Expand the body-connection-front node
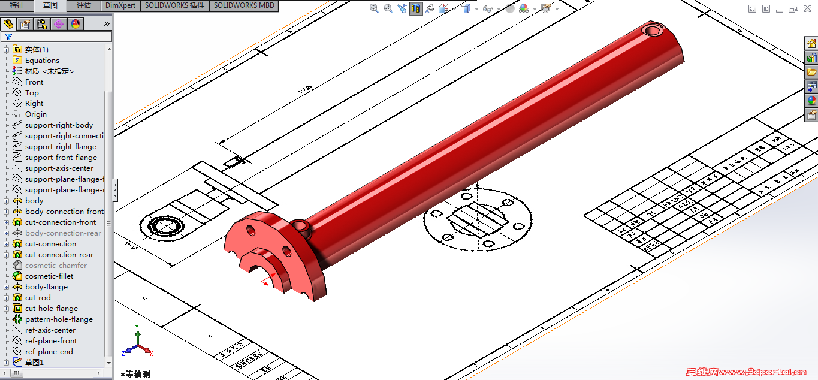The height and width of the screenshot is (380, 818). coord(7,212)
